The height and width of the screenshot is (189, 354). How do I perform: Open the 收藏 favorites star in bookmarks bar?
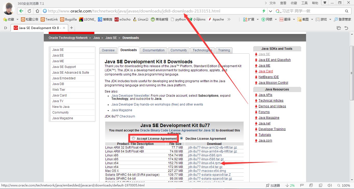[9, 19]
